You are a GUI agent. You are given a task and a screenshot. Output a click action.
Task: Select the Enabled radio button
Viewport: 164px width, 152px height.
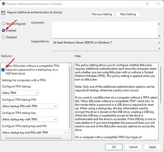pos(4,30)
